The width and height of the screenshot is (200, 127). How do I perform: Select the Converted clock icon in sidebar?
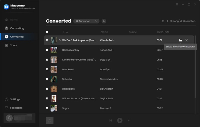click(6, 37)
